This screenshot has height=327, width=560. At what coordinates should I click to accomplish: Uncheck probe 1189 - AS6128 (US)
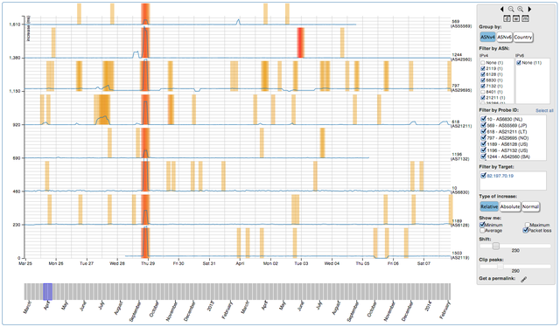coord(484,144)
